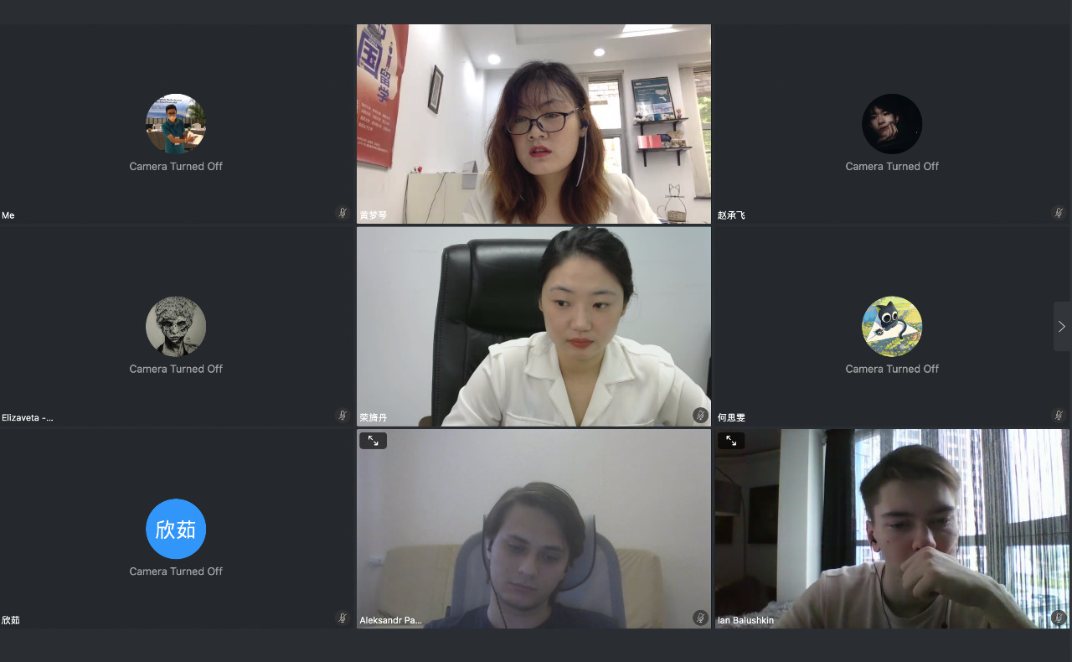Go to next page of participants
Screen dimensions: 1072x662
pyautogui.click(x=1062, y=326)
